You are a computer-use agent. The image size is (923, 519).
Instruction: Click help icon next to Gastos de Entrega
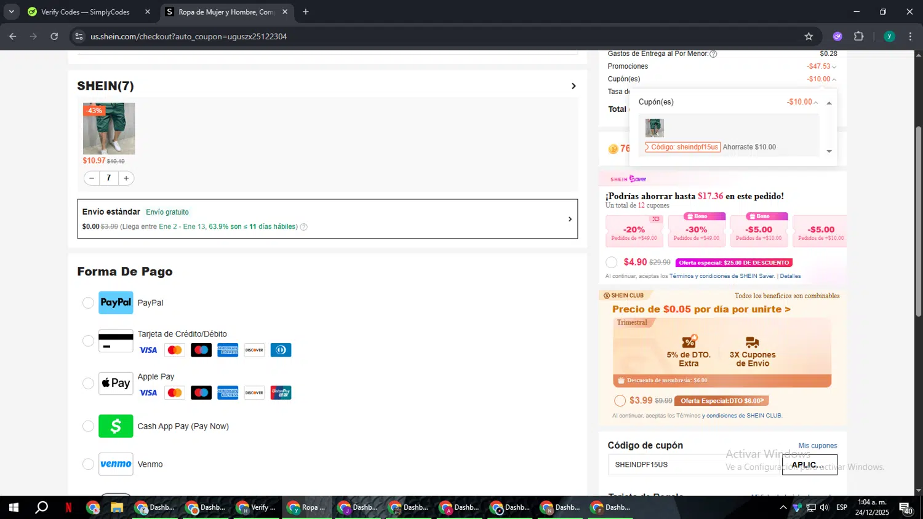coord(713,54)
